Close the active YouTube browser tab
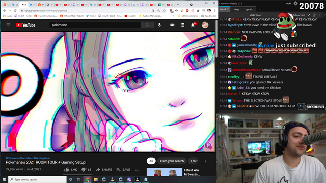This screenshot has width=326, height=183. [x=25, y=5]
